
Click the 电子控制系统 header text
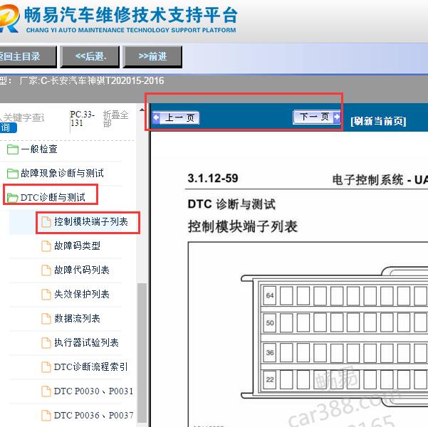(367, 180)
